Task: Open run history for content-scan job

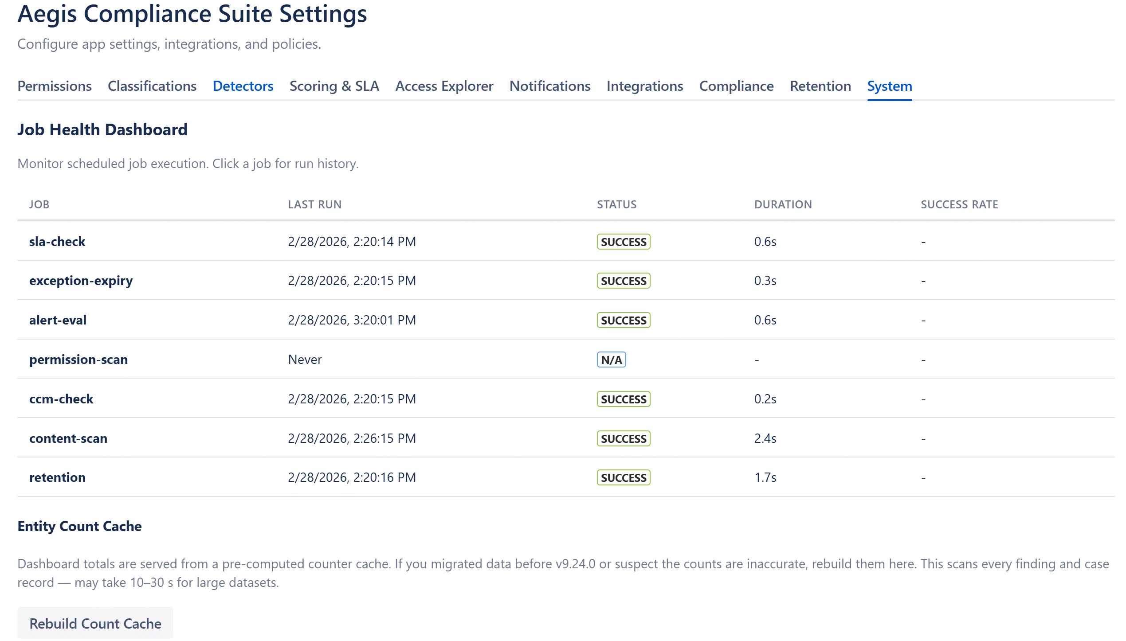Action: click(566, 438)
